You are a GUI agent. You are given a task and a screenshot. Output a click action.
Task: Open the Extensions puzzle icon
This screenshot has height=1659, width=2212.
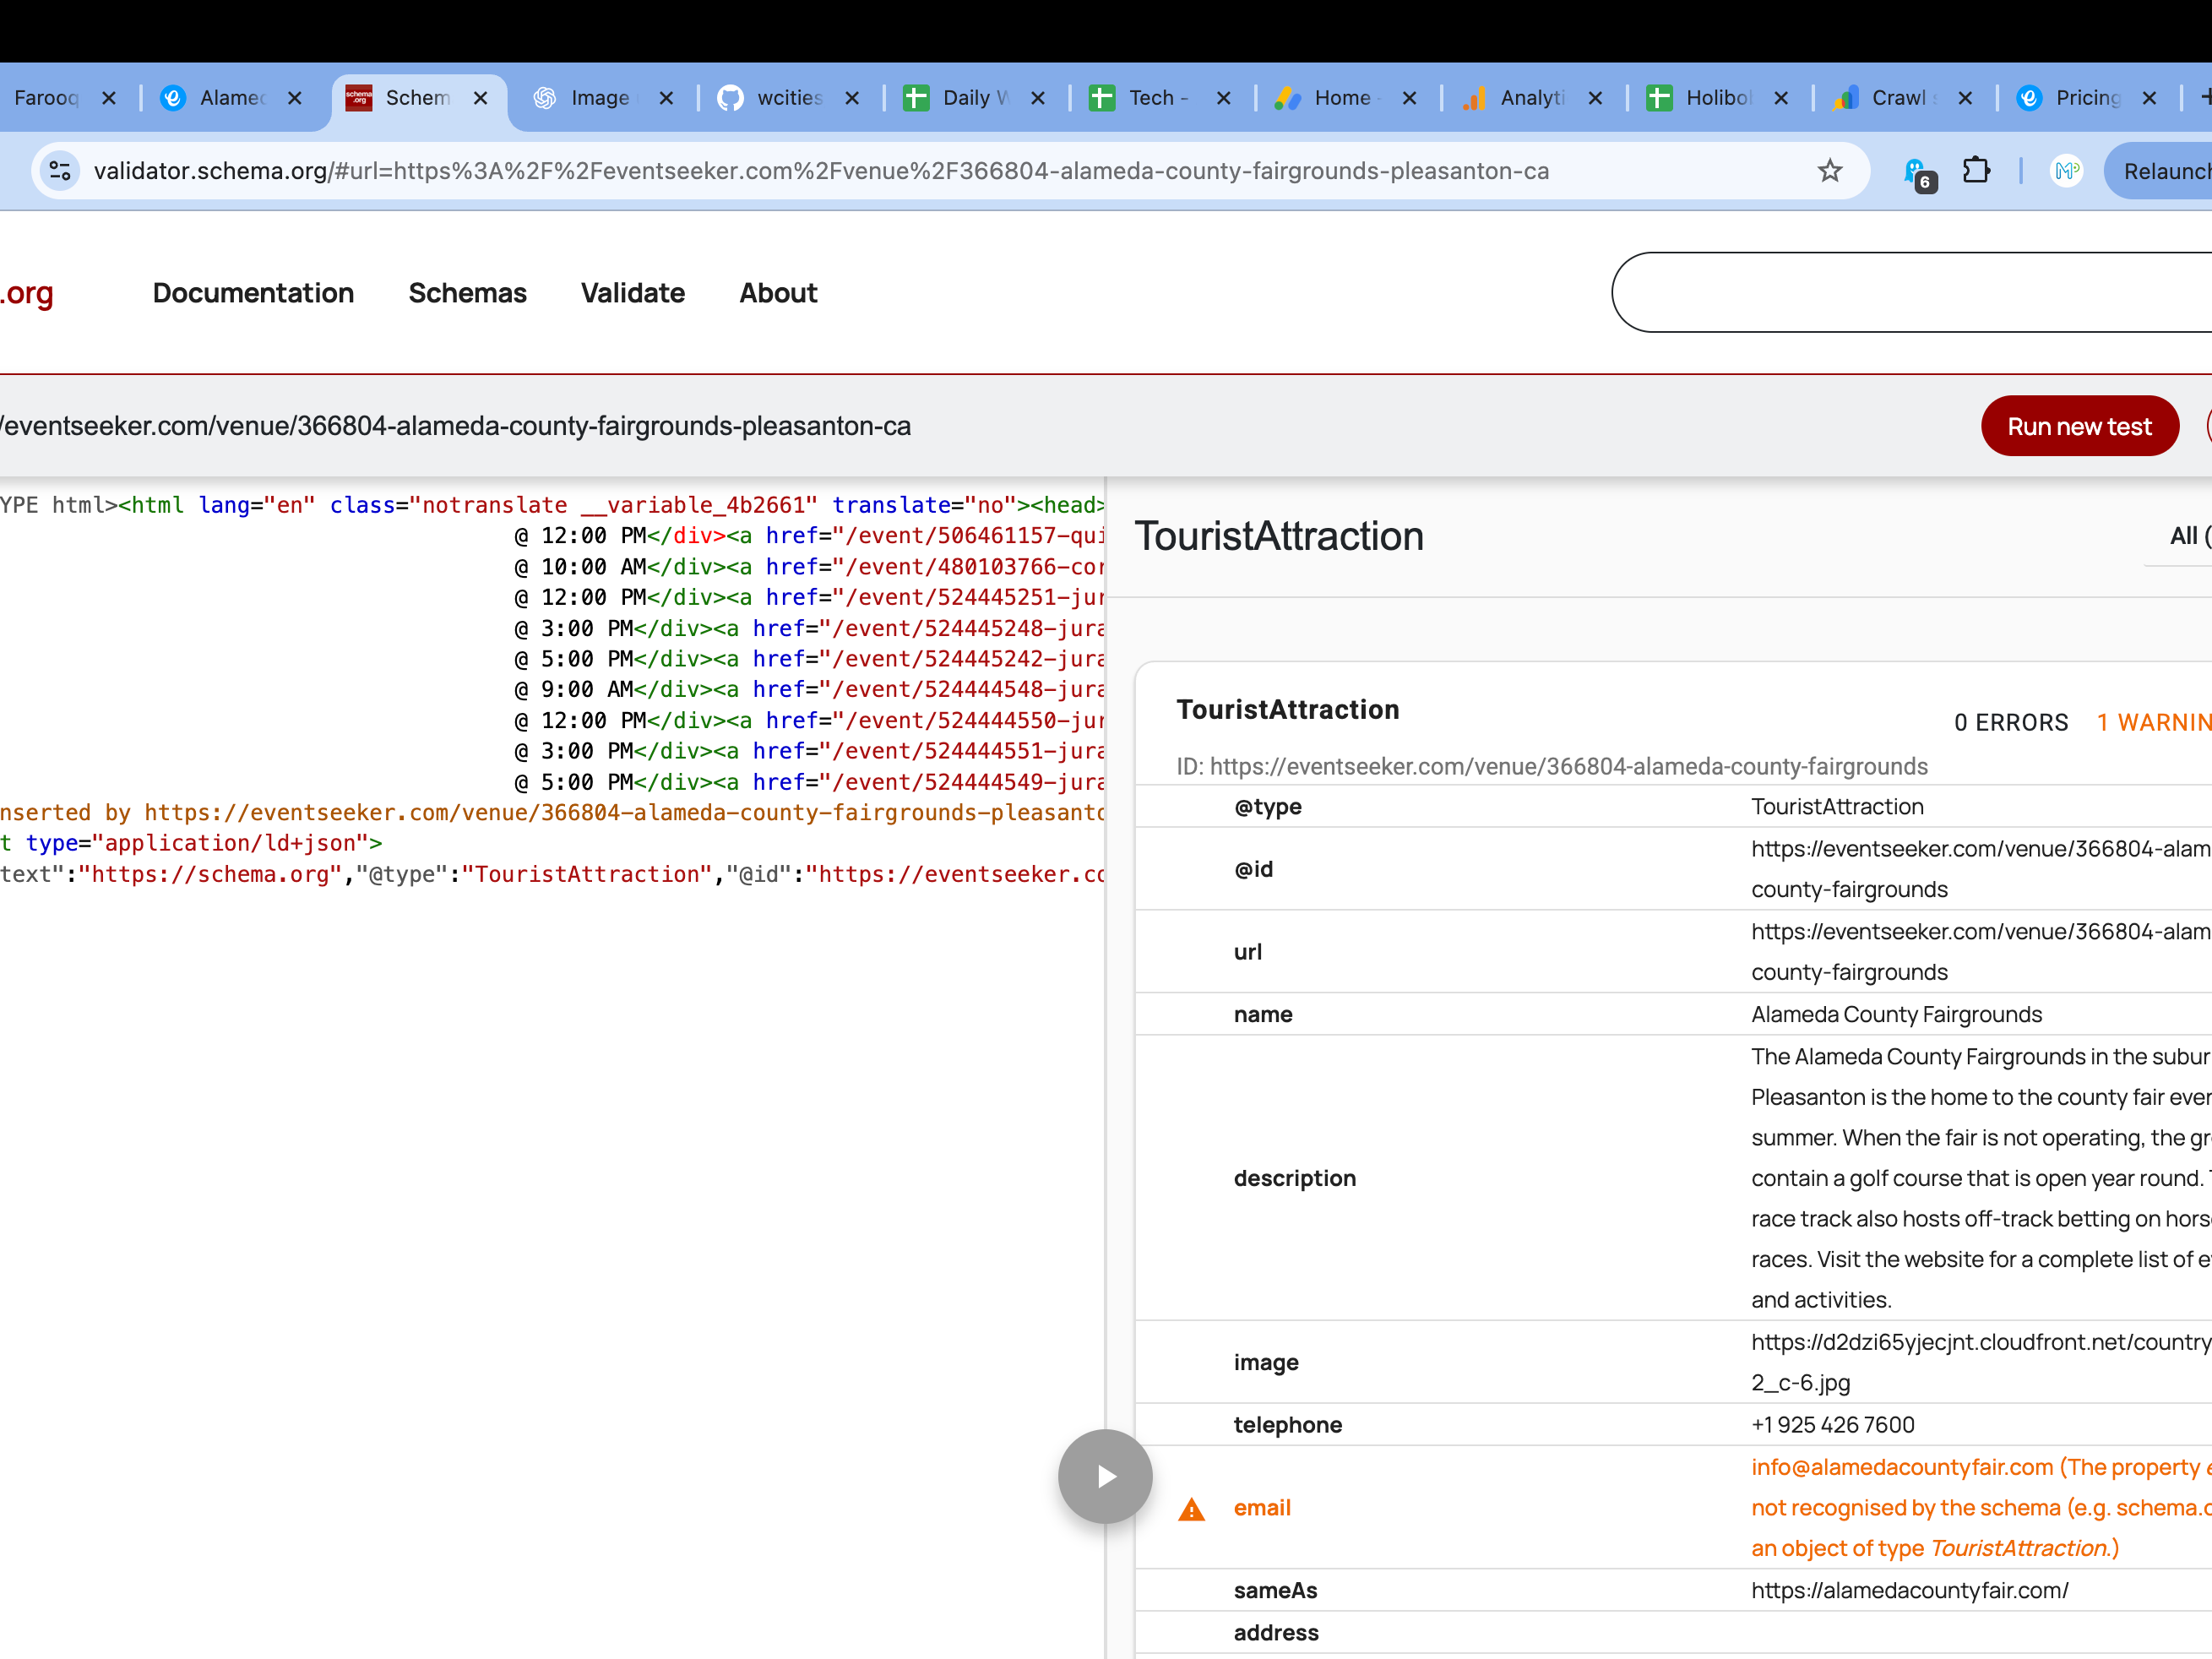[x=1976, y=171]
